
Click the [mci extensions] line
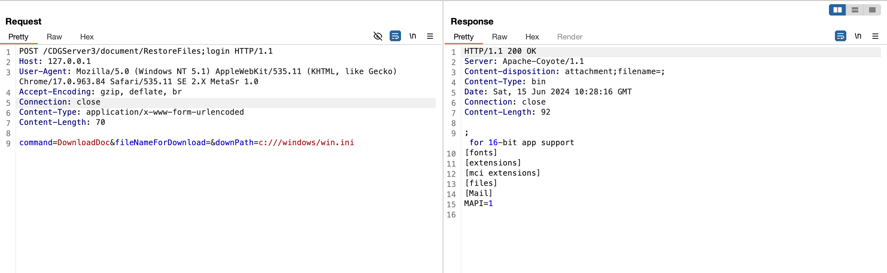pyautogui.click(x=502, y=173)
